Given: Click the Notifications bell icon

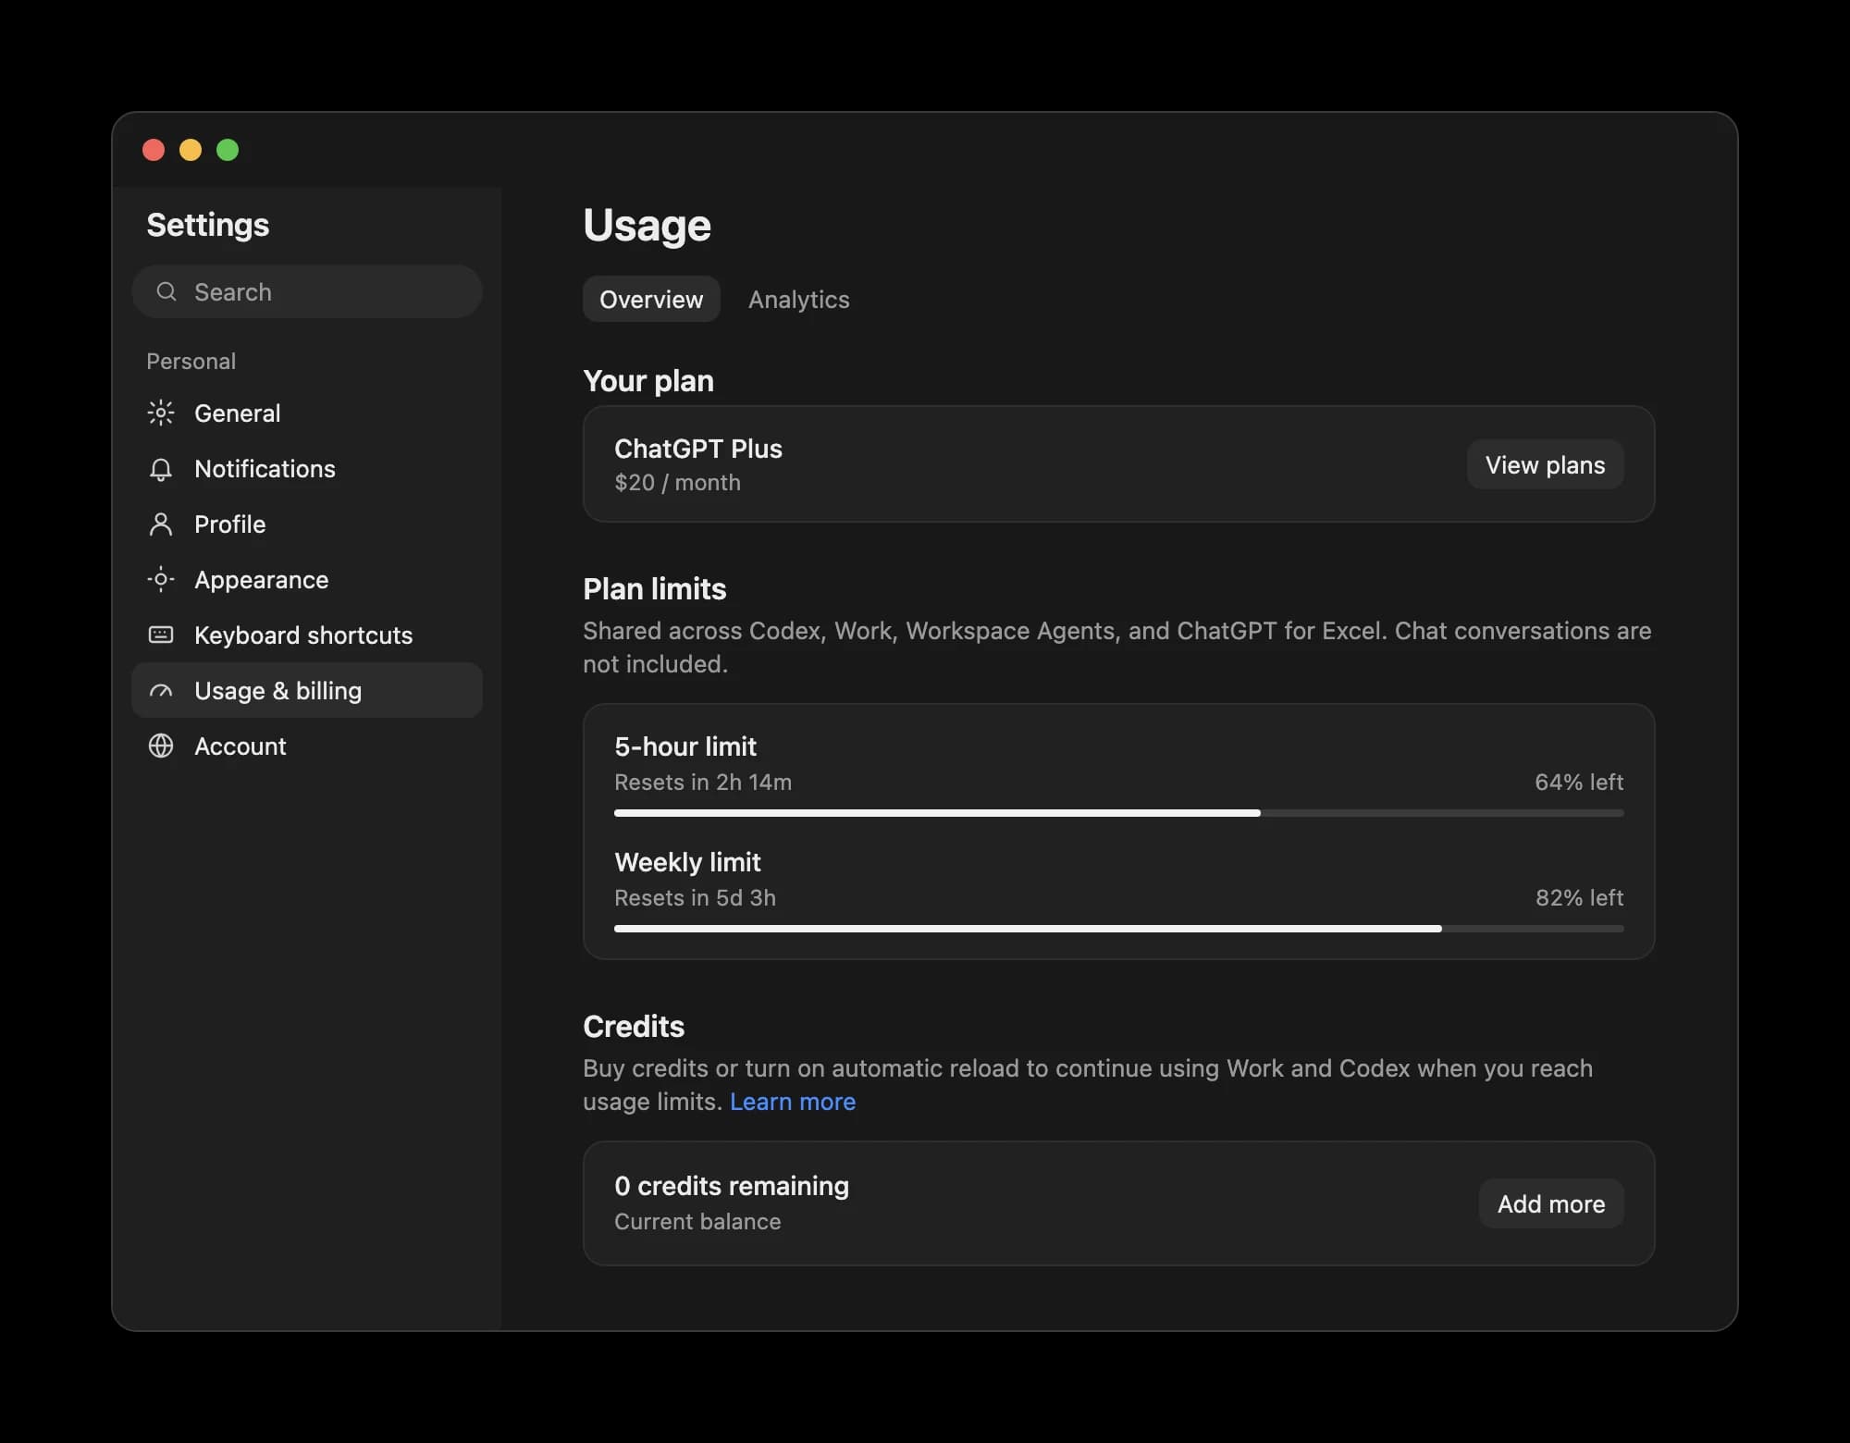Looking at the screenshot, I should click(161, 469).
